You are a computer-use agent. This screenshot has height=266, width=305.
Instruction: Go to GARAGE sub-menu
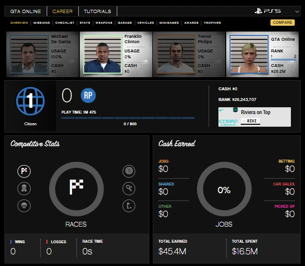tap(125, 23)
